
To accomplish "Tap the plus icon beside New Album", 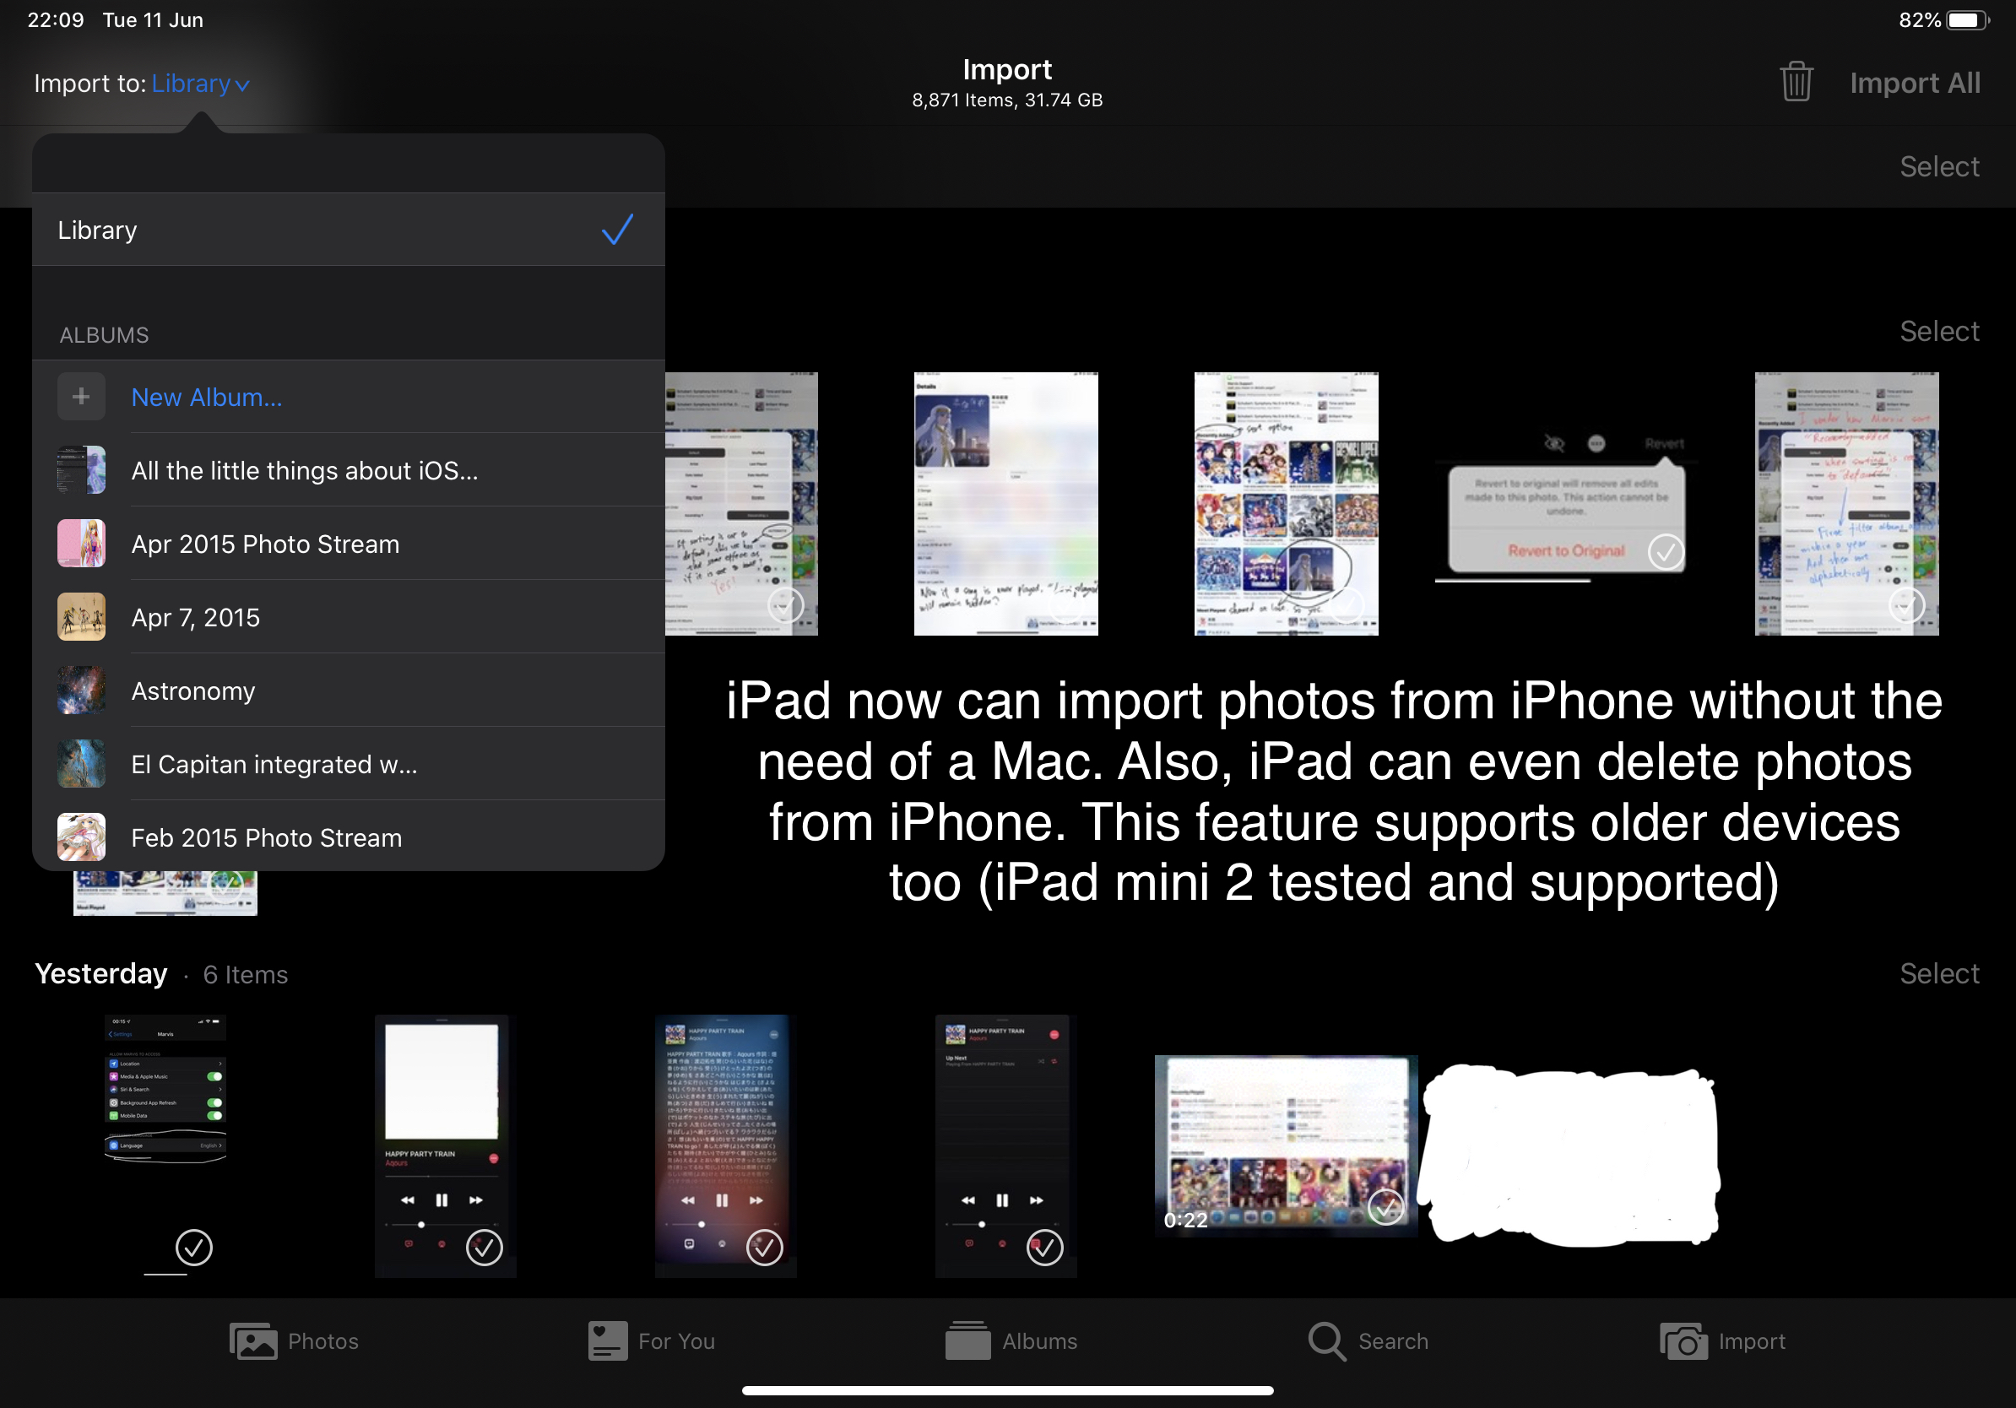I will click(x=81, y=396).
